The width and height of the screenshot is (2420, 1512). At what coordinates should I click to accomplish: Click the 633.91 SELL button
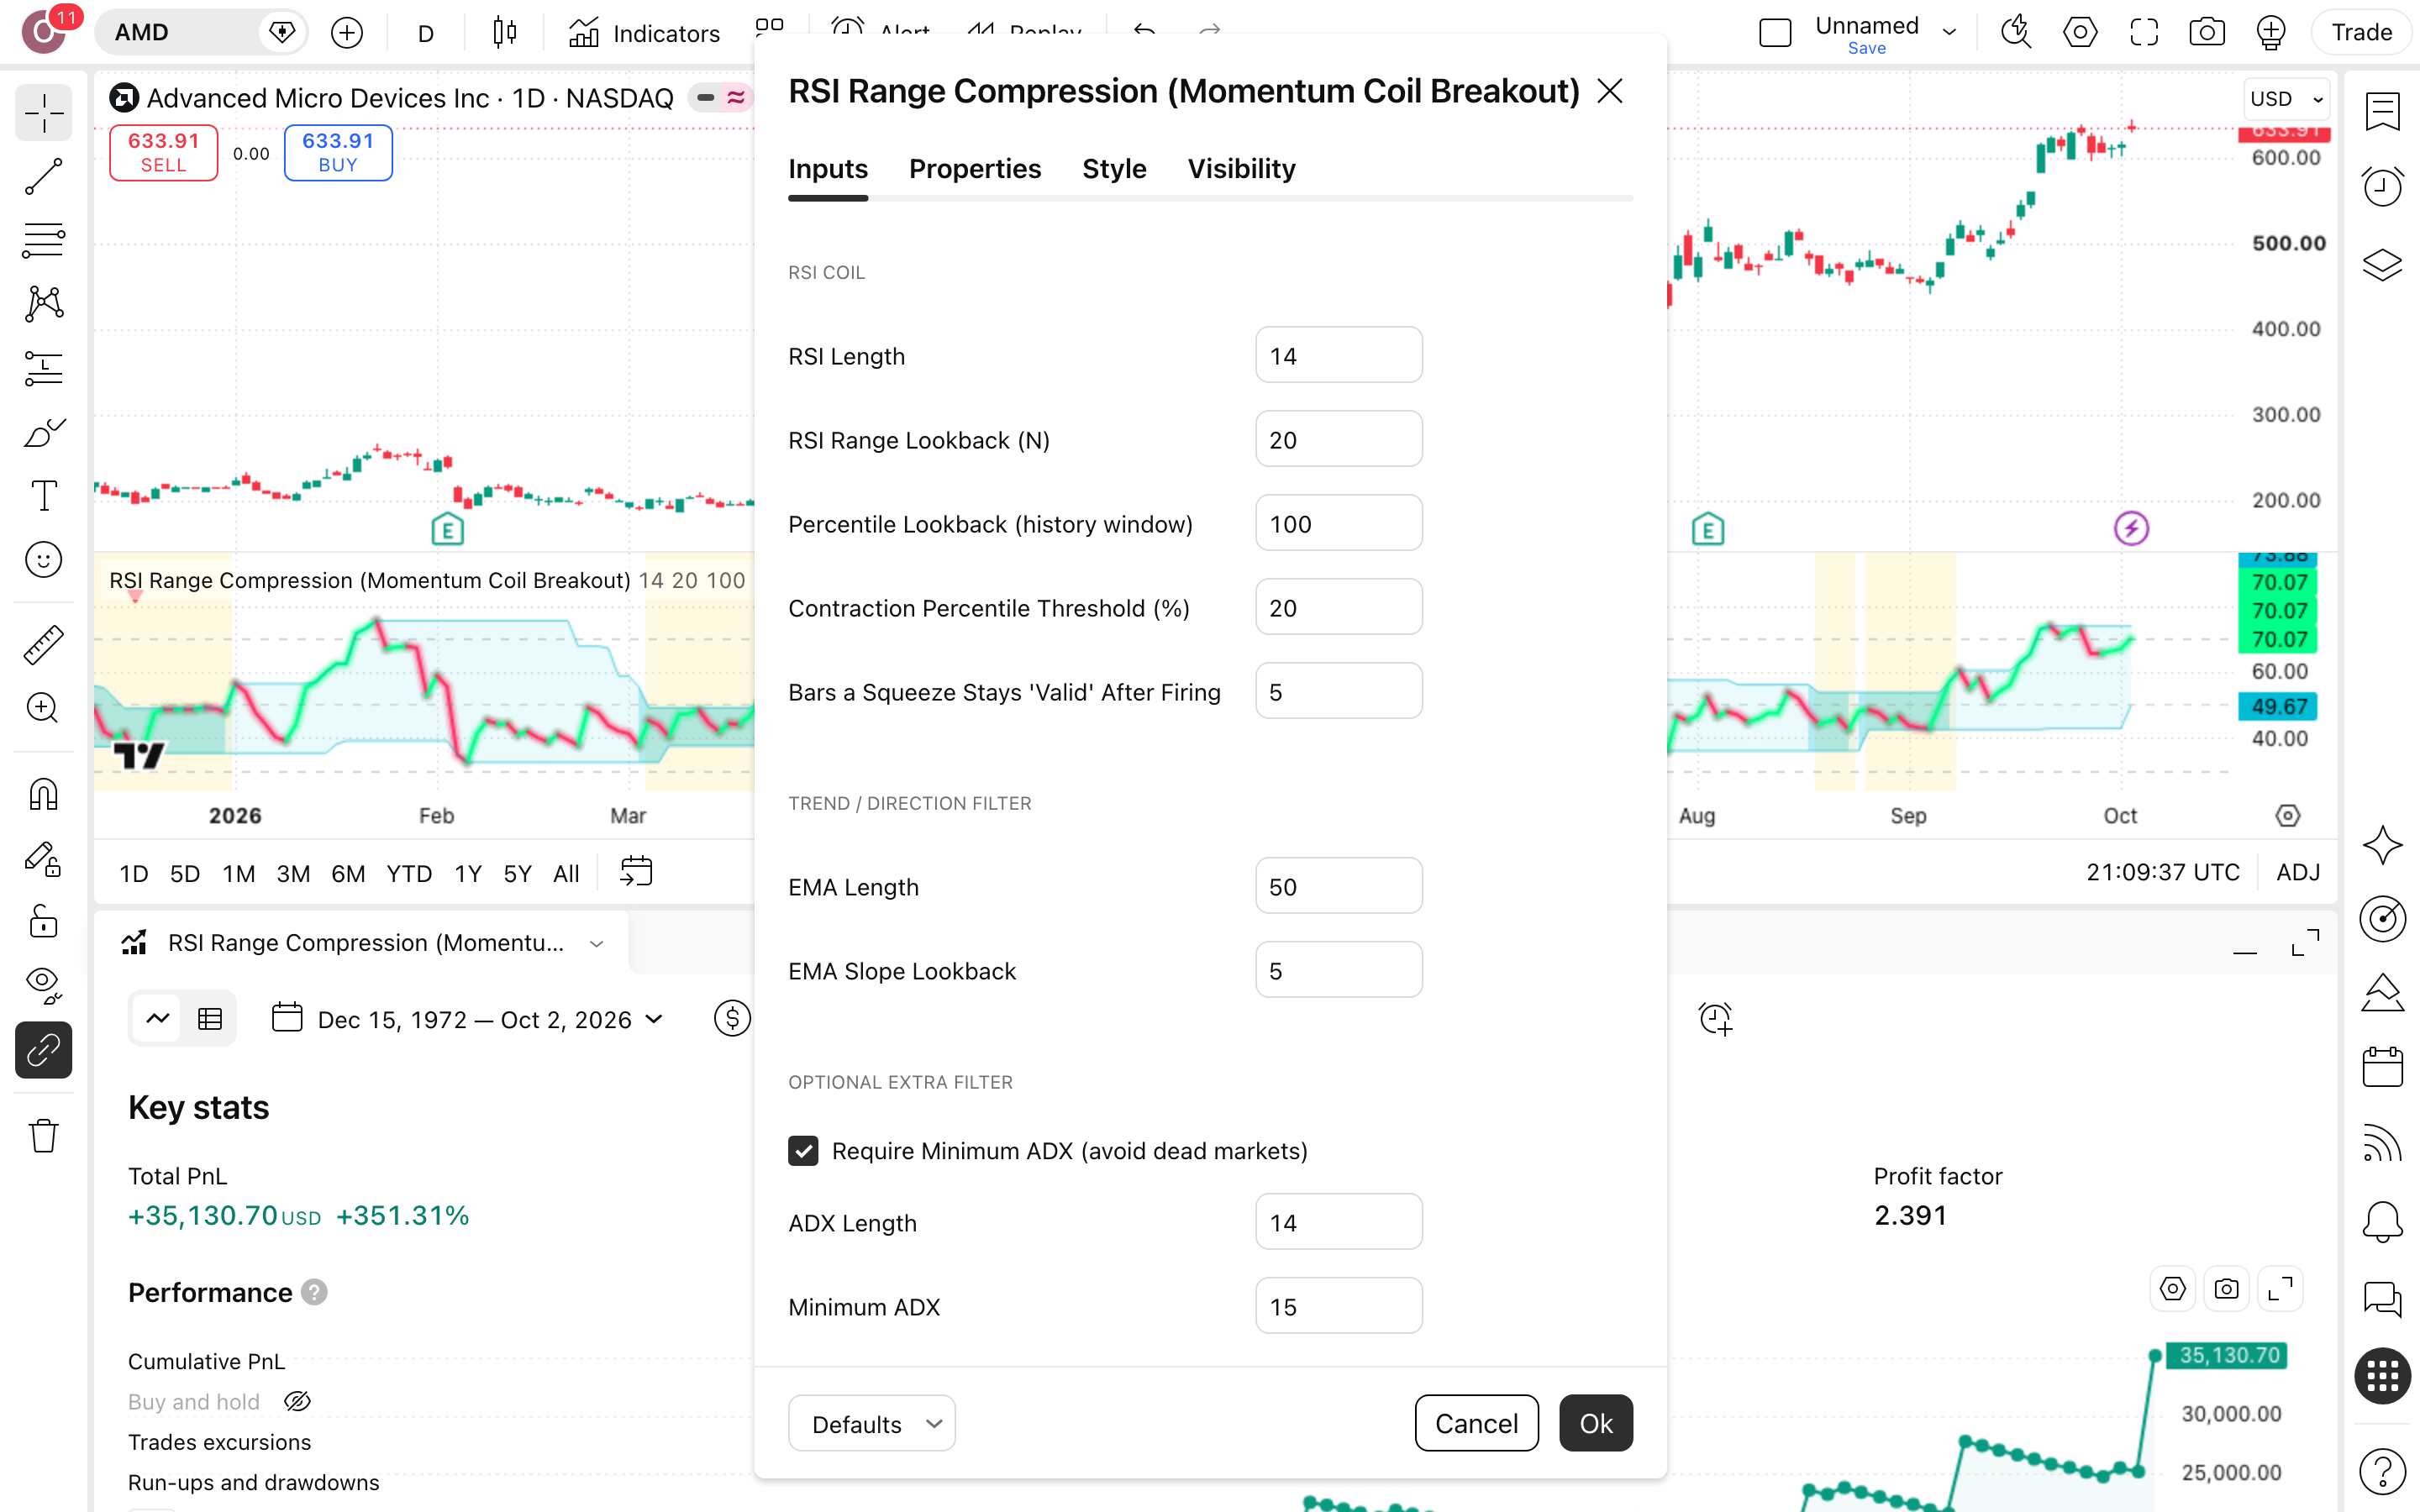[163, 153]
